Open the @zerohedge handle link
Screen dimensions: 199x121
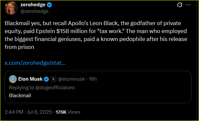tap(34, 11)
